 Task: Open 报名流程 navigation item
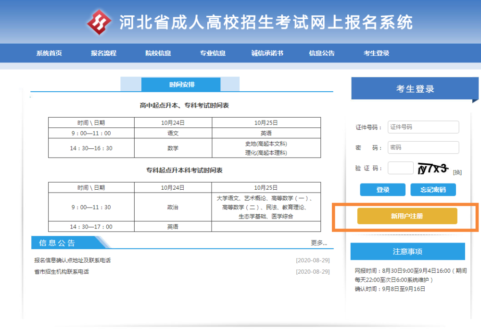click(104, 53)
